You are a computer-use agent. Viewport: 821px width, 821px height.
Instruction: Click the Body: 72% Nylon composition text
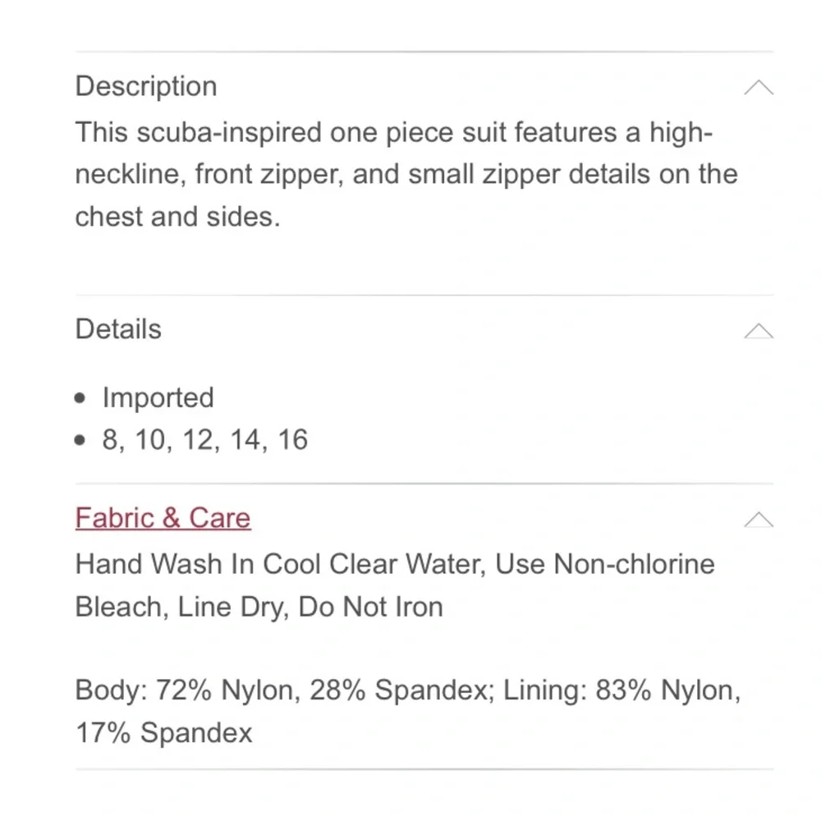(x=185, y=690)
